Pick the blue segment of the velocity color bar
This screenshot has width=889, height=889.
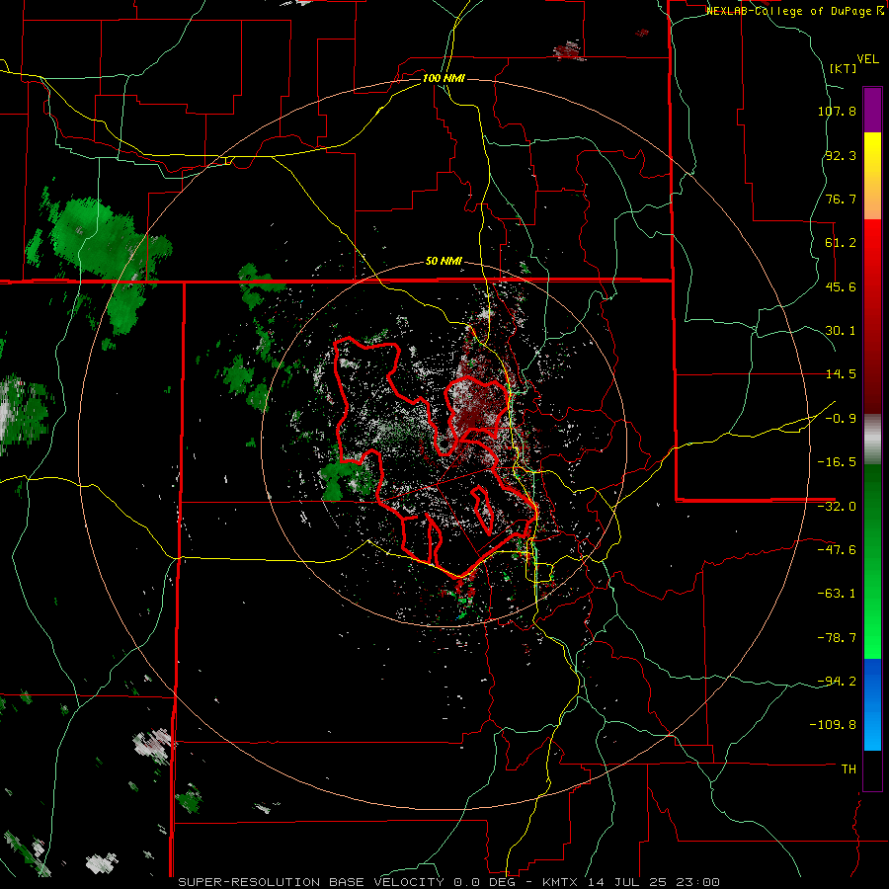872,704
